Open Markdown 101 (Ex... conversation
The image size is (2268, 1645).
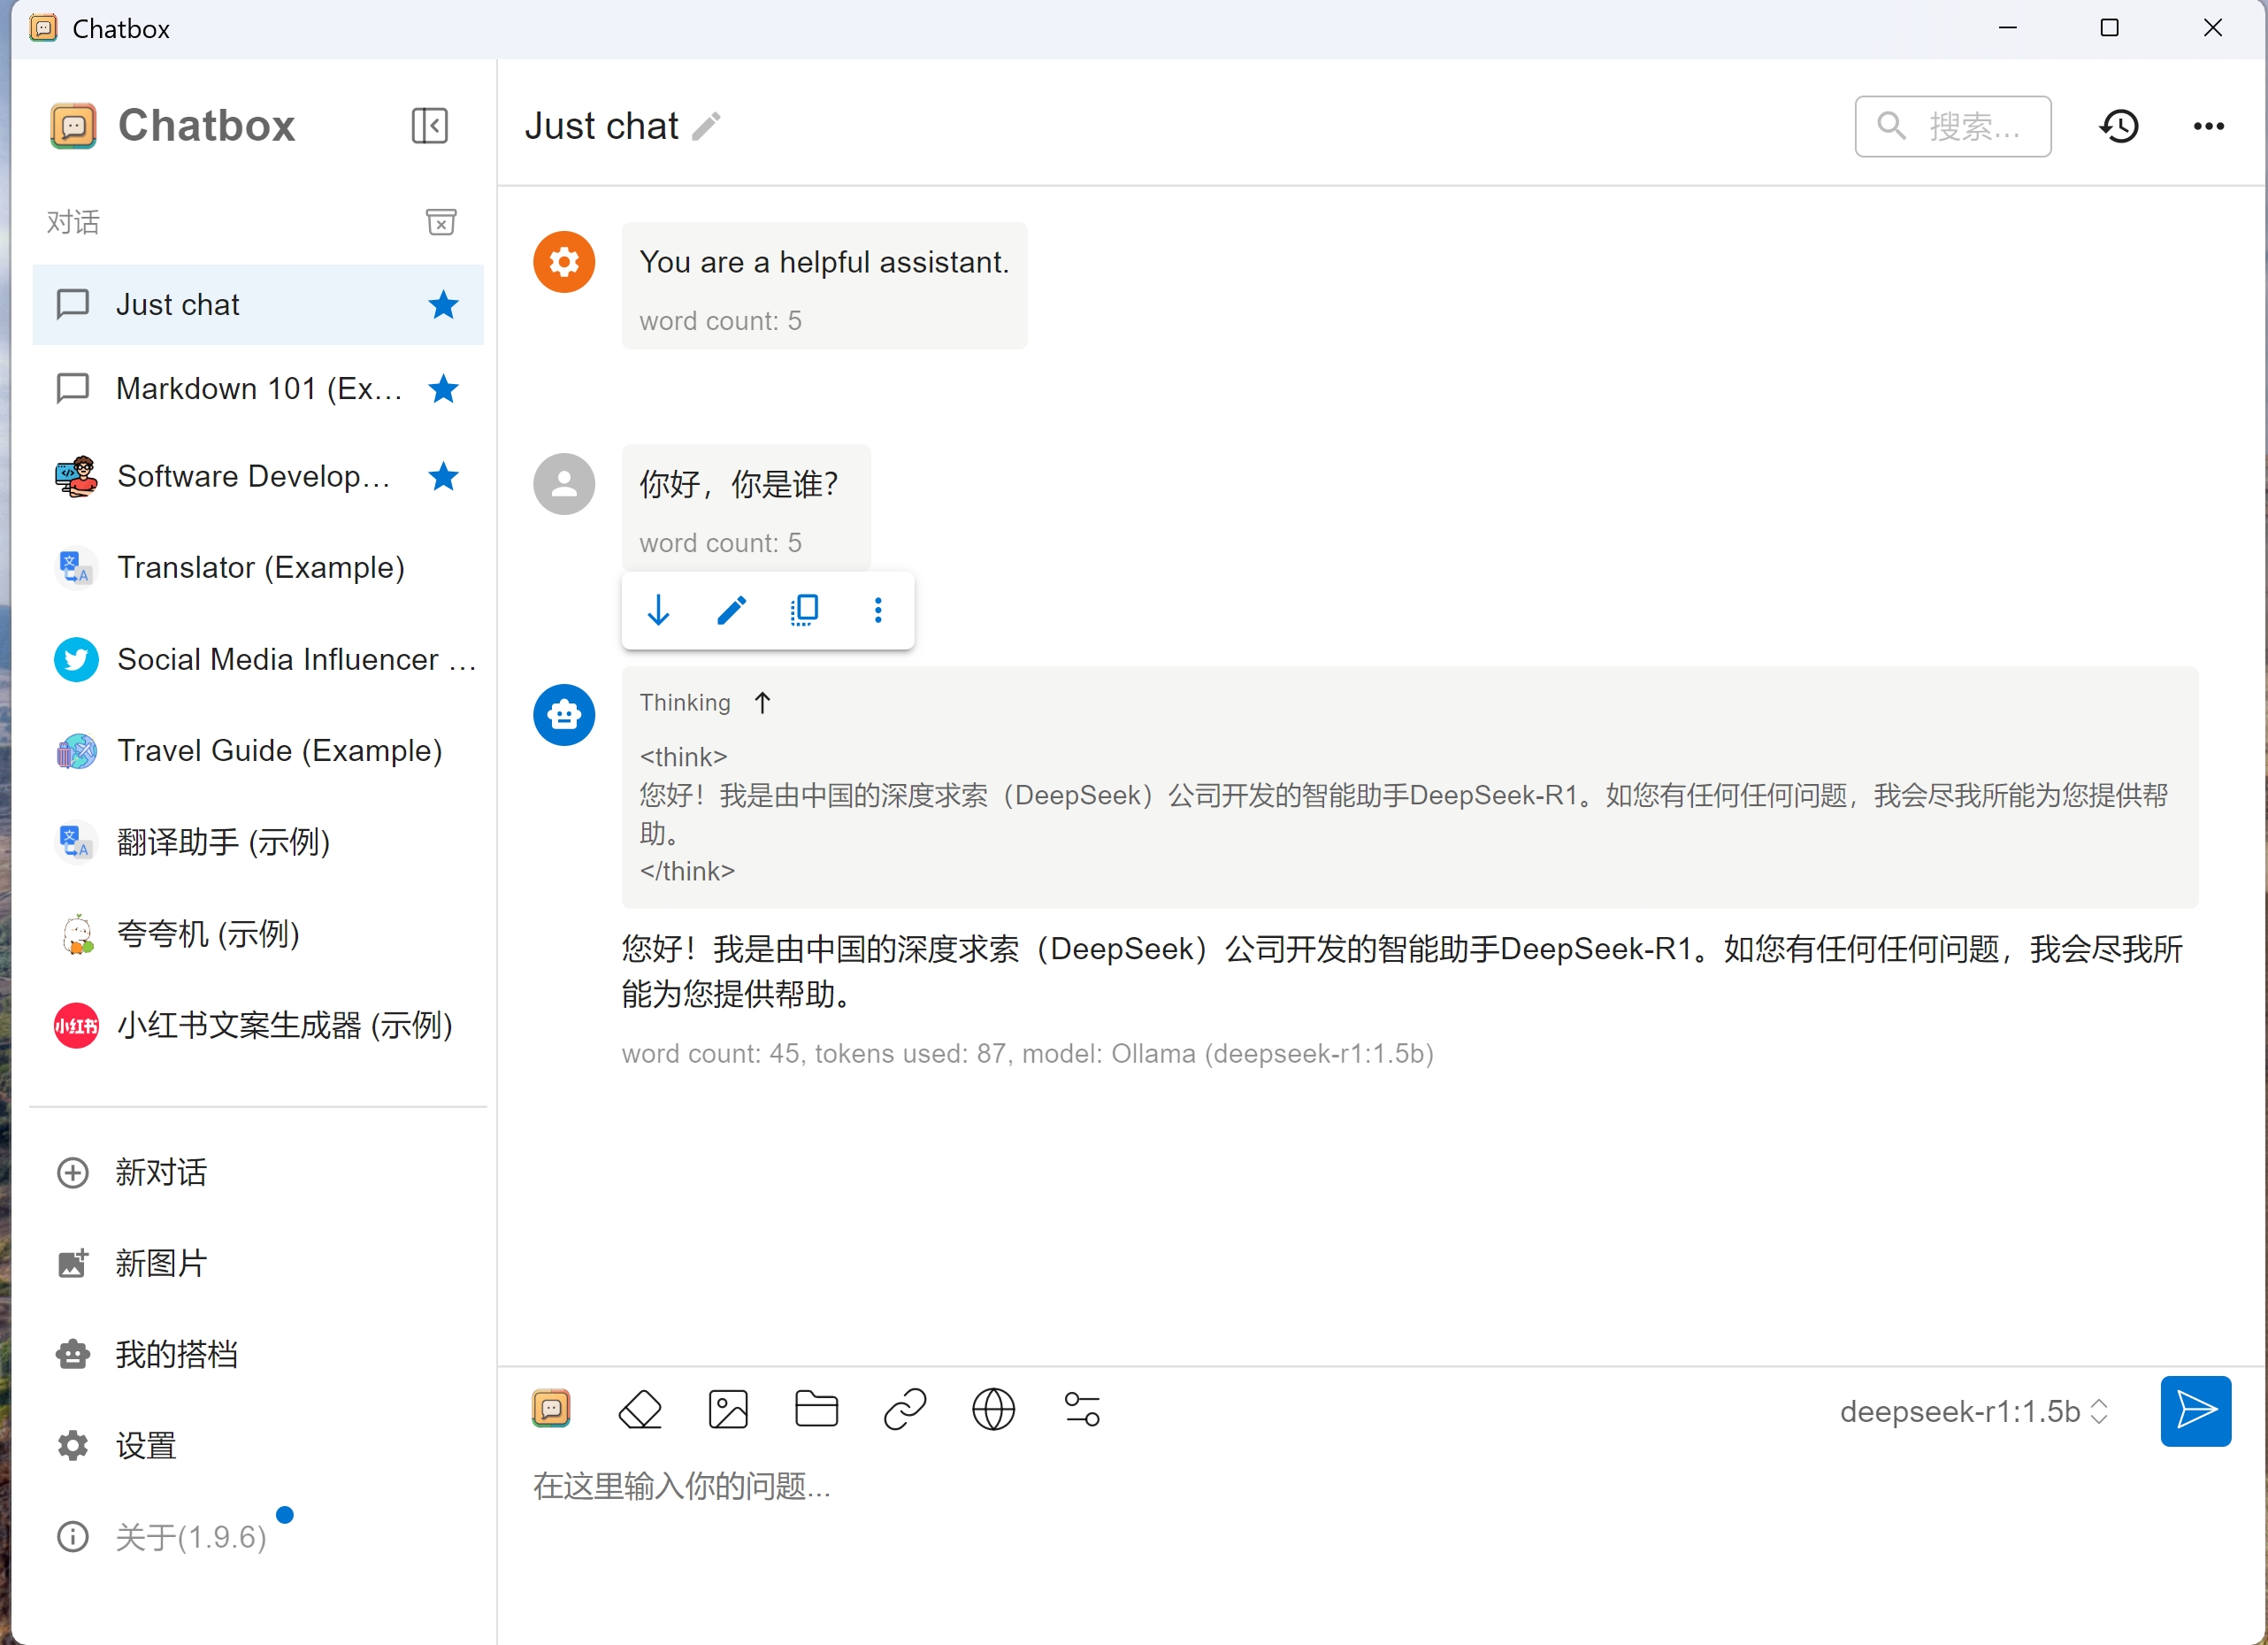258,388
